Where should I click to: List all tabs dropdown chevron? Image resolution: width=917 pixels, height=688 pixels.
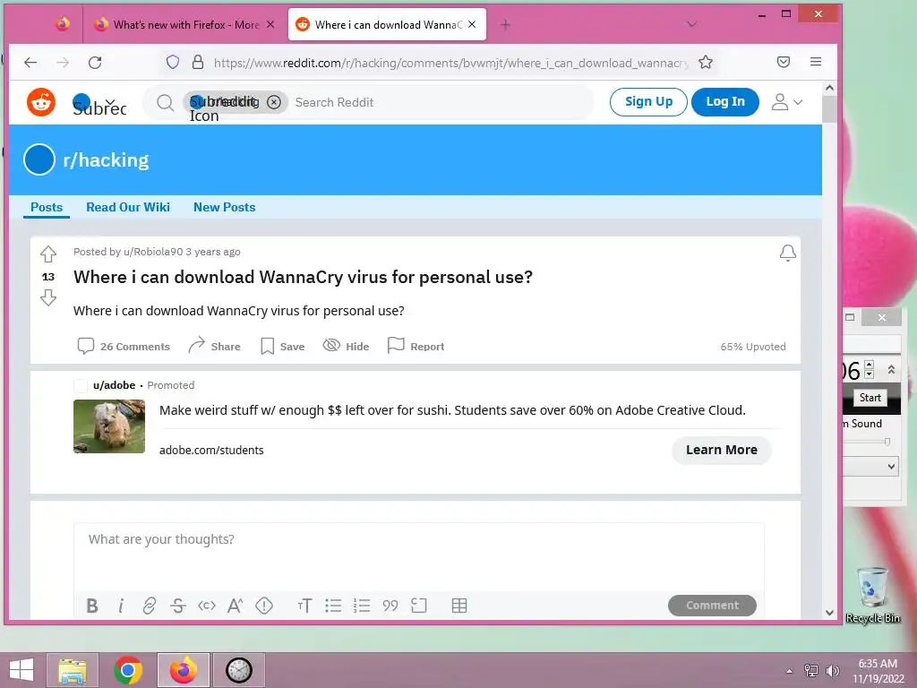point(692,24)
